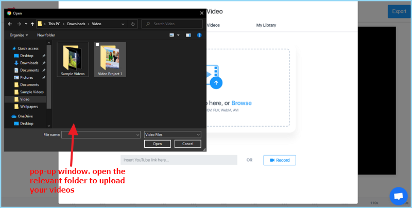Click the folder icon in the address bar
Image resolution: width=412 pixels, height=208 pixels.
tap(40, 24)
